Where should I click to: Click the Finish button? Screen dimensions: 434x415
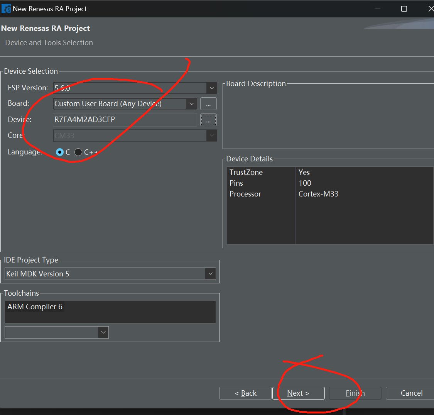click(x=355, y=393)
